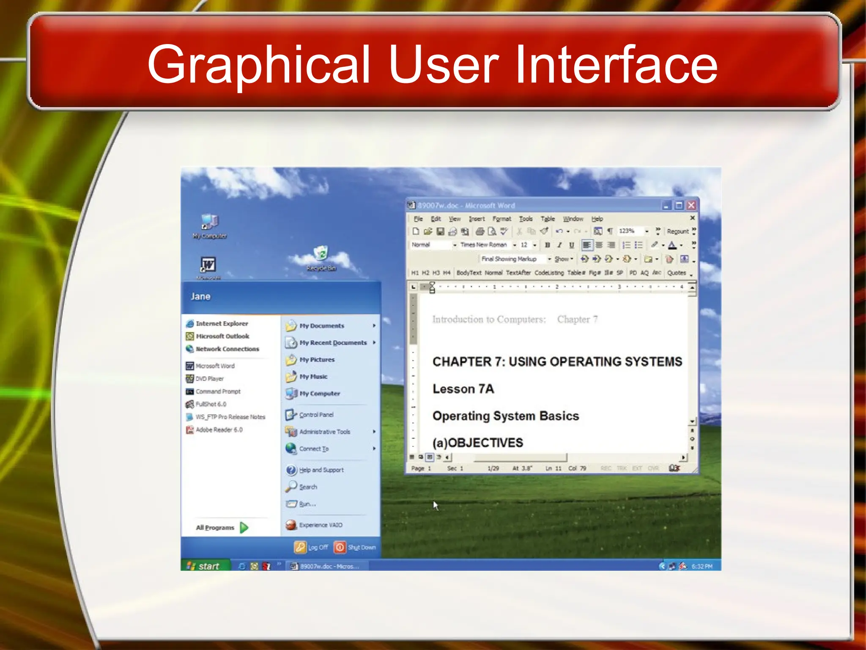The image size is (866, 650).
Task: Click the Search magnifier in Start menu
Action: point(290,487)
